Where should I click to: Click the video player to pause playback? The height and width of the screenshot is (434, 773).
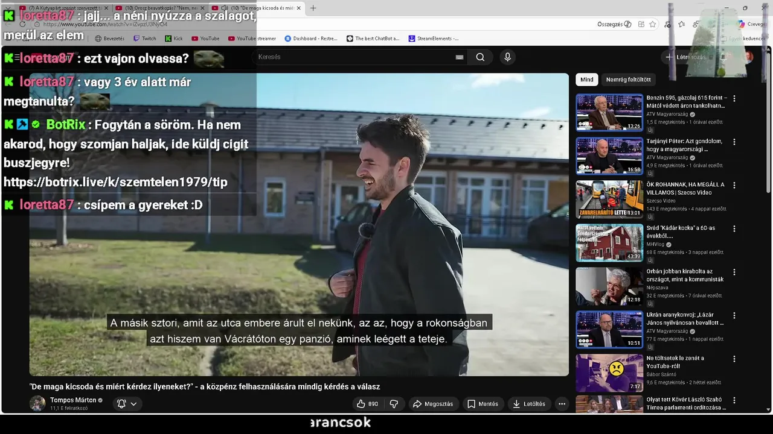coord(299,224)
